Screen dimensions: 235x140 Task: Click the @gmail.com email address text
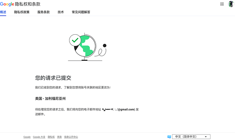(119, 109)
